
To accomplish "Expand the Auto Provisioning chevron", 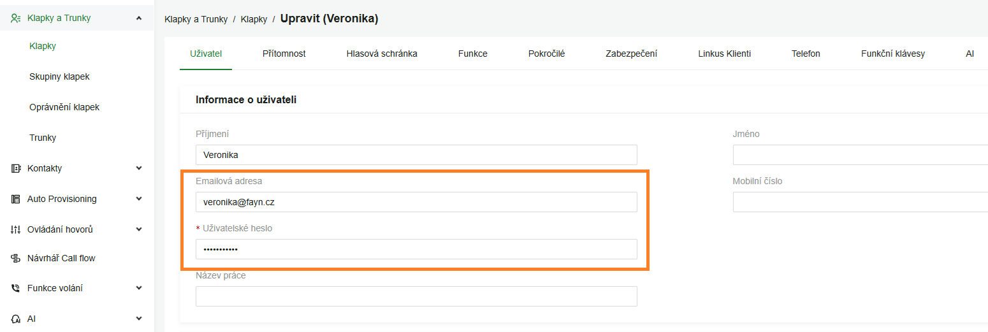I will pyautogui.click(x=139, y=199).
